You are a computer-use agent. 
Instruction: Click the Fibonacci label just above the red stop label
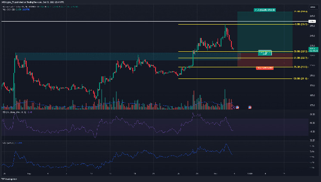[x=300, y=67]
